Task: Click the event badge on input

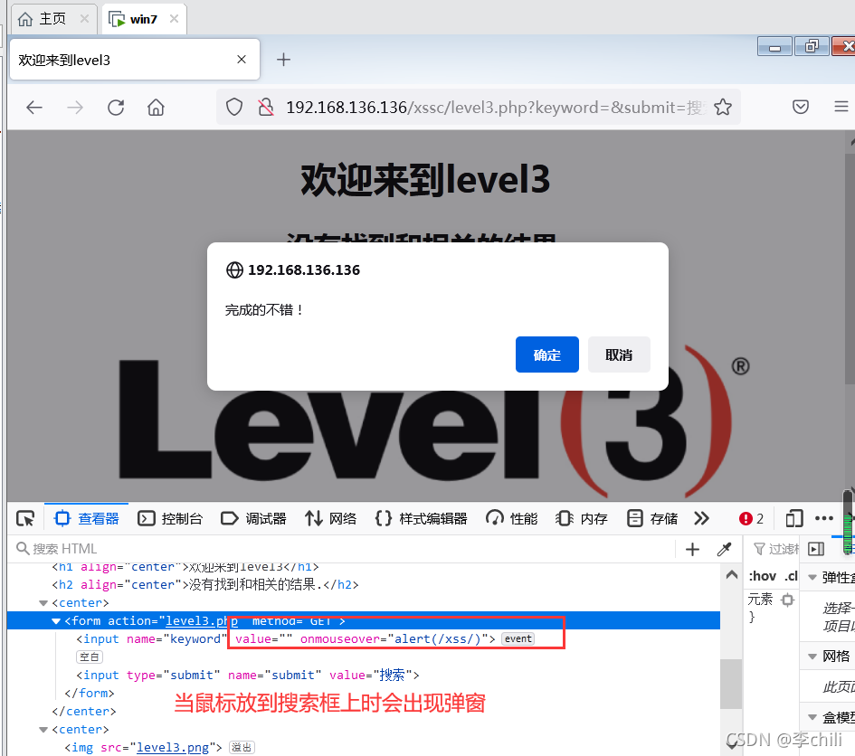Action: coord(518,638)
